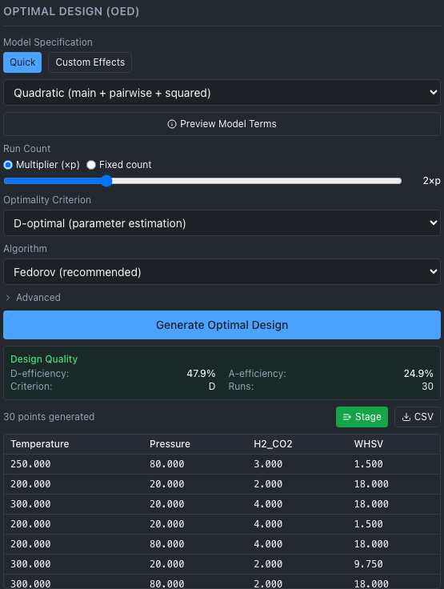Click the 9.750 WHSV cell
This screenshot has width=444, height=589.
pyautogui.click(x=369, y=564)
